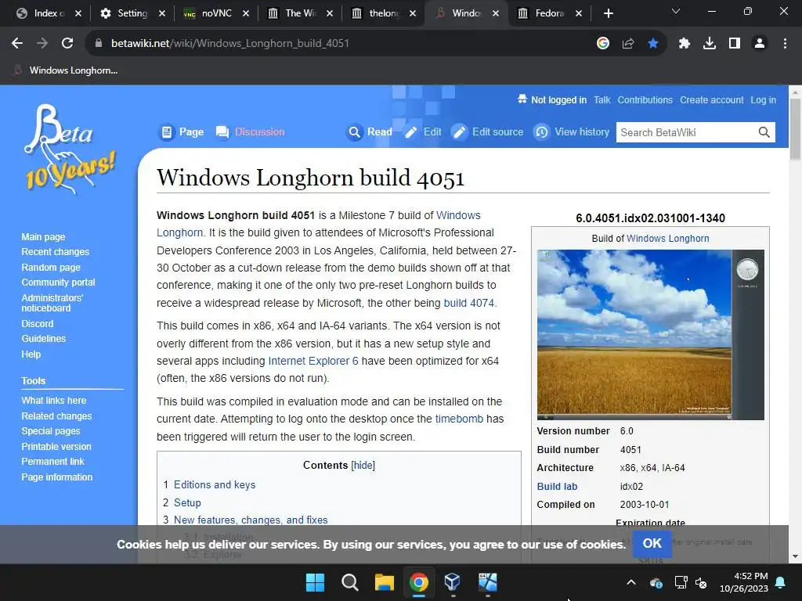Follow the Internet Explorer 6 link
The height and width of the screenshot is (601, 802).
click(x=313, y=361)
